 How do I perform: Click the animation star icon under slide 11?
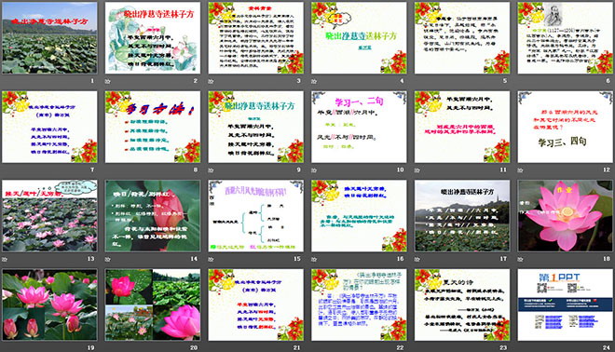click(417, 170)
